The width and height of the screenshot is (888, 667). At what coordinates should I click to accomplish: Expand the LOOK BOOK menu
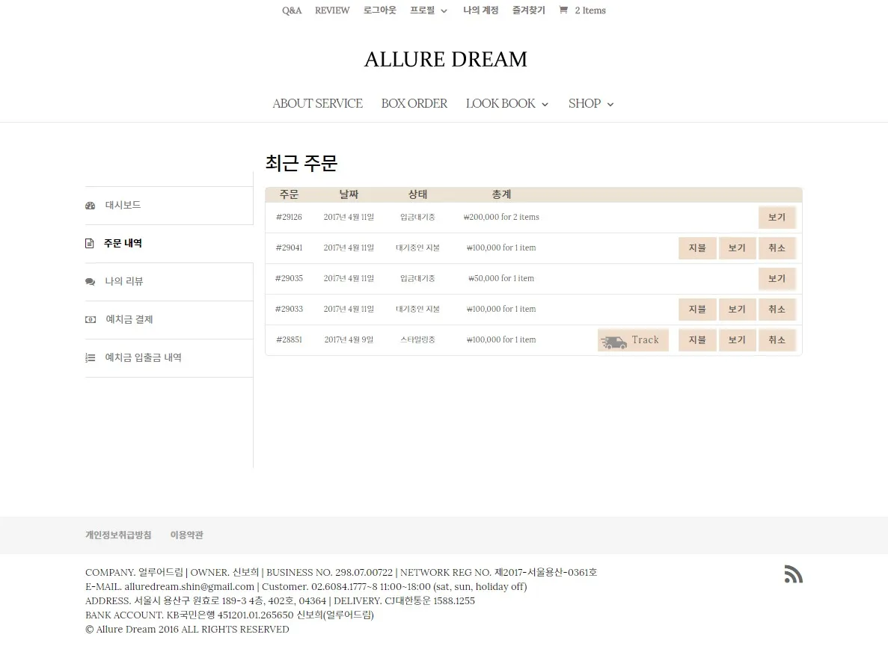pyautogui.click(x=507, y=104)
